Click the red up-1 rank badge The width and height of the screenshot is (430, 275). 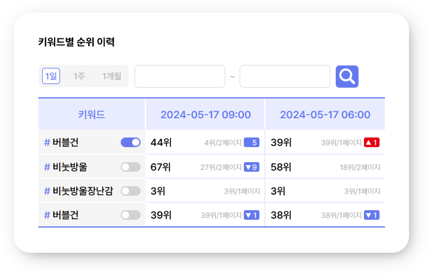[x=372, y=142]
